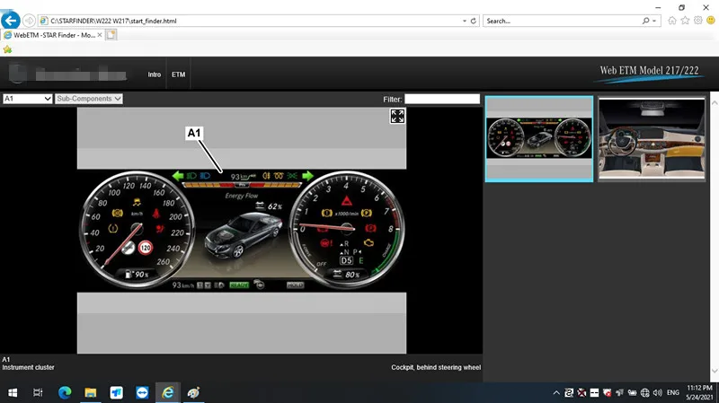719x403 pixels.
Task: Open browser Tools gear icon
Action: tap(698, 20)
